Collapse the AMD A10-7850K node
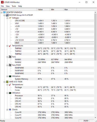Viewport: 97px width, 122px height. [4, 82]
